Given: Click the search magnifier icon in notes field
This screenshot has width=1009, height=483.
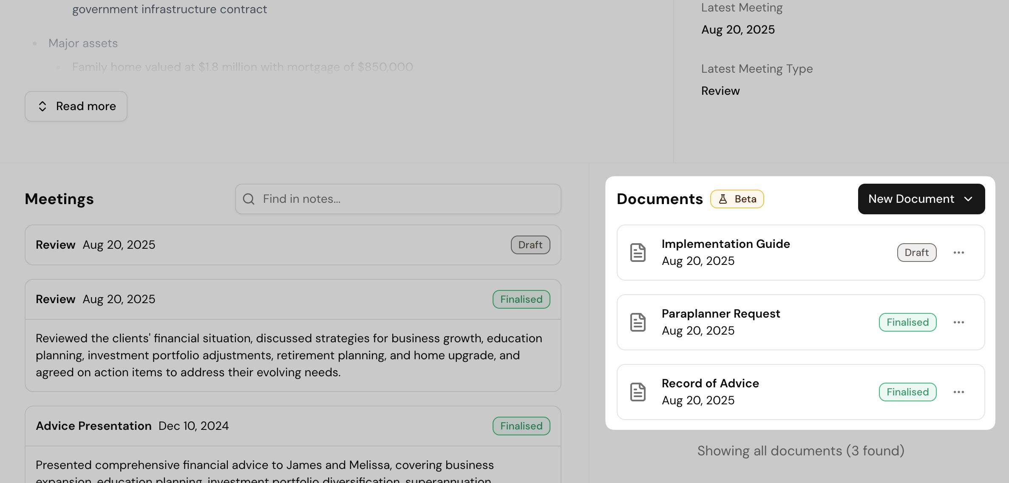Looking at the screenshot, I should (249, 199).
